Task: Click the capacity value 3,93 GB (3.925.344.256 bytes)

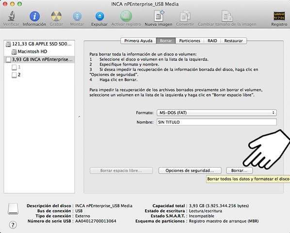Action: (219, 206)
